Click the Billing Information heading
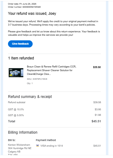 (x=23, y=132)
